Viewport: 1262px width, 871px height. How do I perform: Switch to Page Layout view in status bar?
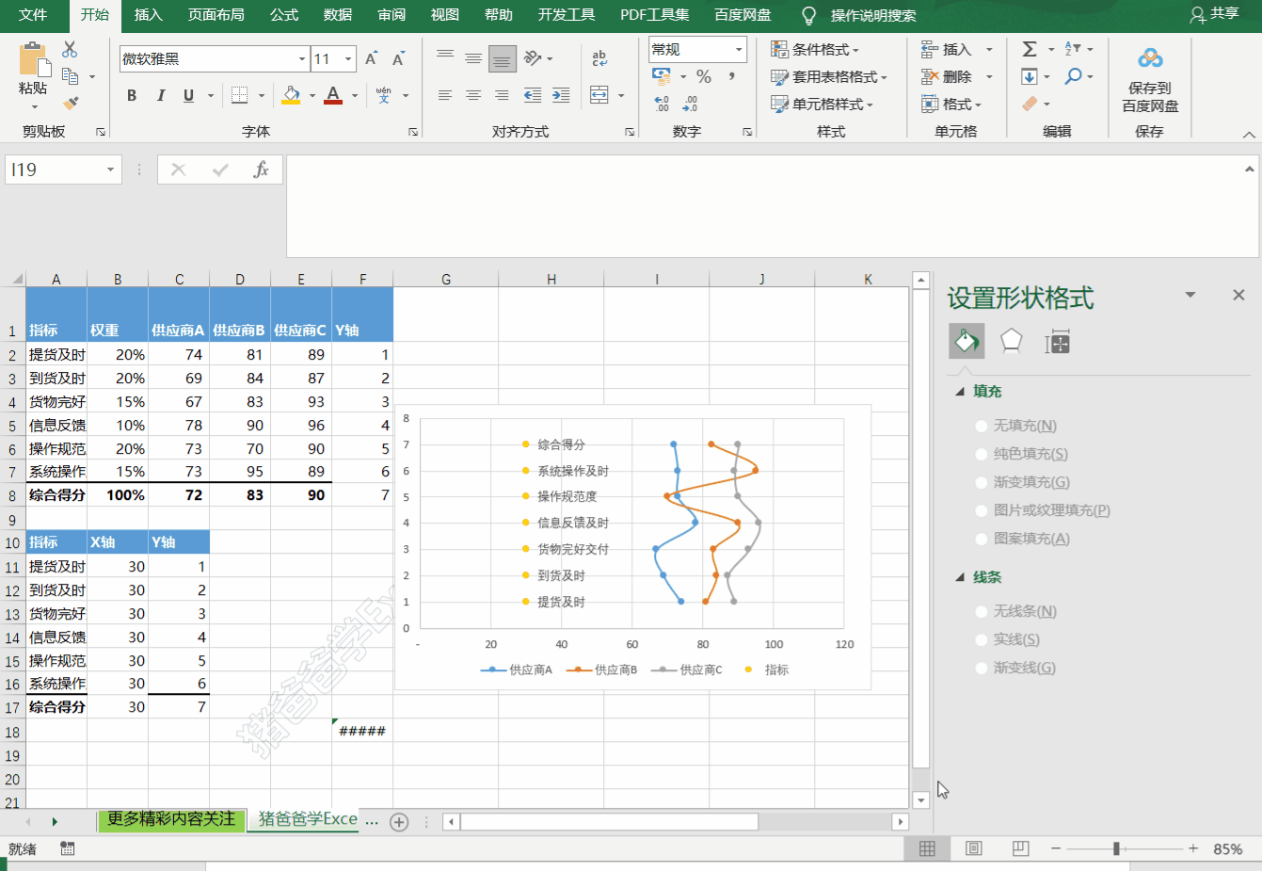[x=973, y=848]
